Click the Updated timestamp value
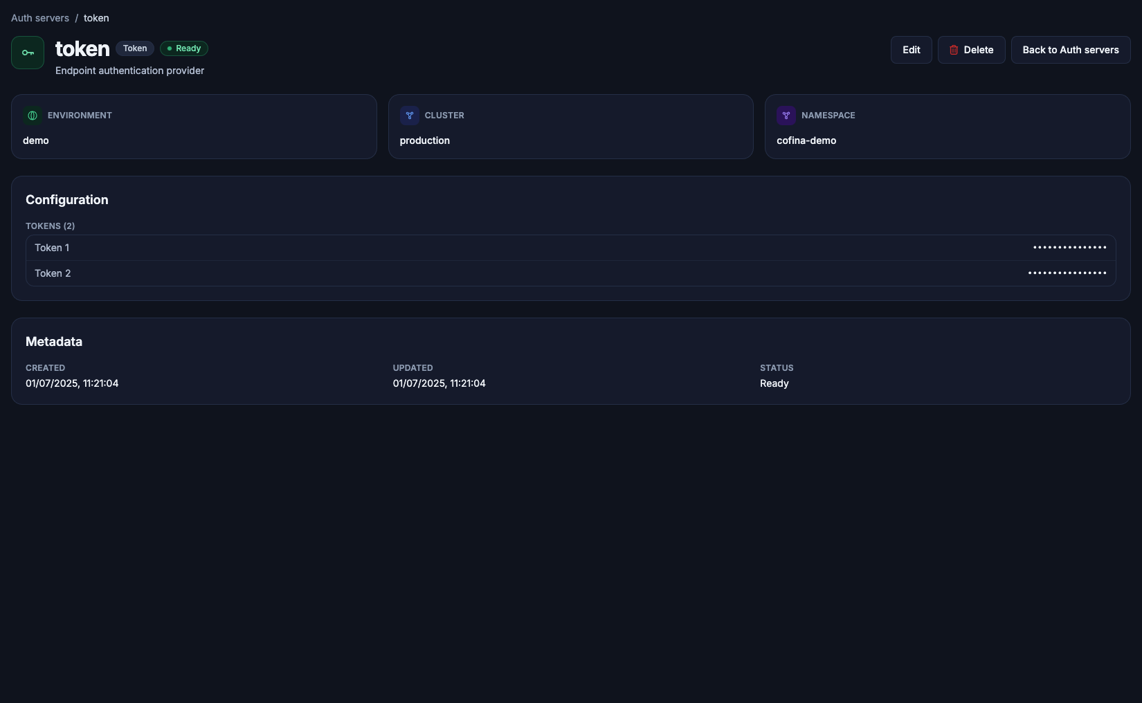 point(439,383)
